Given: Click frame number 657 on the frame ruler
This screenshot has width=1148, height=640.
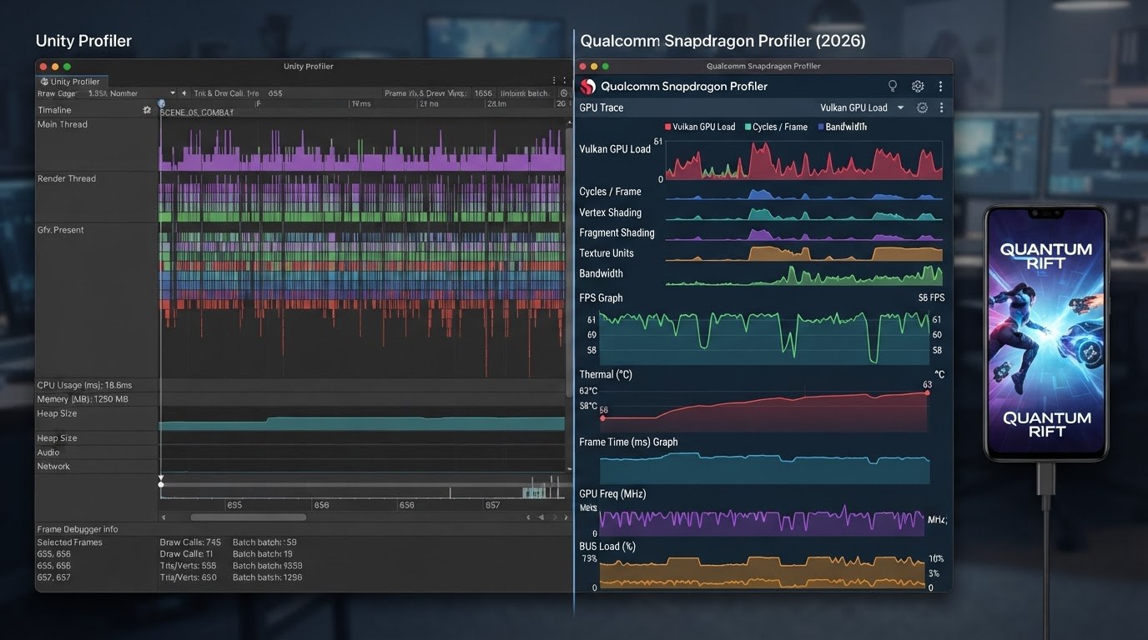Looking at the screenshot, I should [493, 505].
